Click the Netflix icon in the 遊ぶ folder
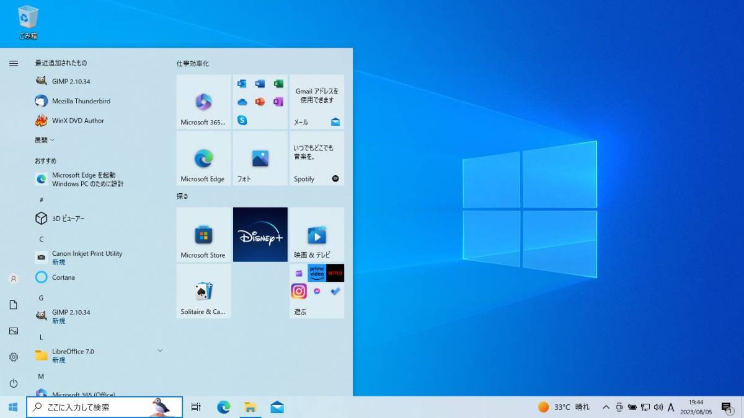 pos(335,273)
